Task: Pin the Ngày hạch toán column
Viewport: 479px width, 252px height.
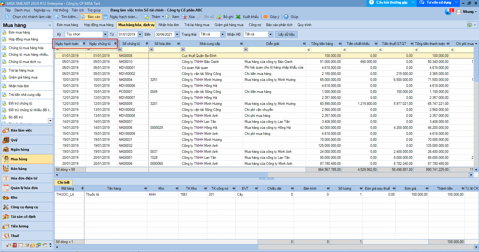Action: pos(84,44)
